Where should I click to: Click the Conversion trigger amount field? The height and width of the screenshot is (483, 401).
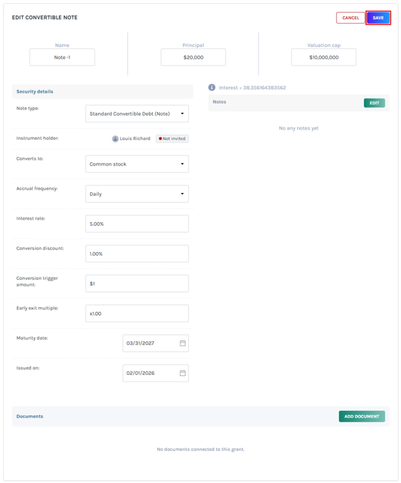coord(137,283)
